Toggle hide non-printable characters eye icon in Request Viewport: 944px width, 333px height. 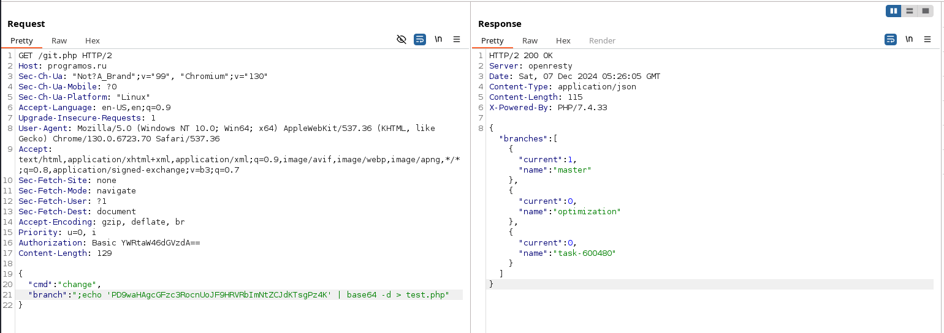pos(402,39)
